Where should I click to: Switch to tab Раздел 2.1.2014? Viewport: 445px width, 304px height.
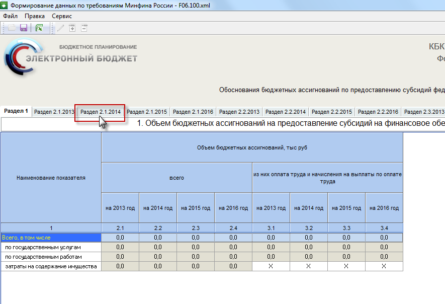pyautogui.click(x=101, y=112)
